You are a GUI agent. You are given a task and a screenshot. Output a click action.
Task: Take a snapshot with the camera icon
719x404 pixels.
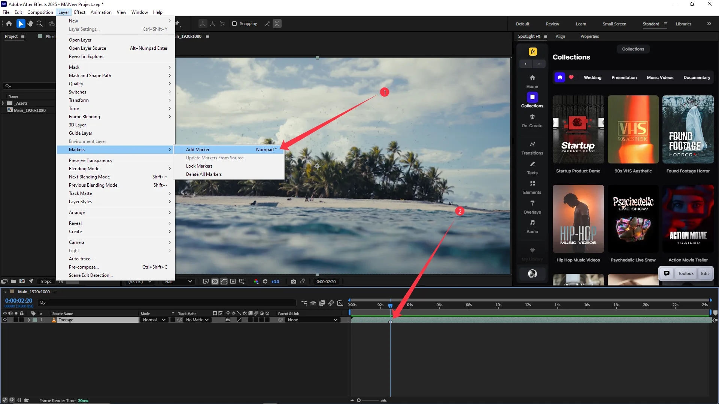point(294,281)
